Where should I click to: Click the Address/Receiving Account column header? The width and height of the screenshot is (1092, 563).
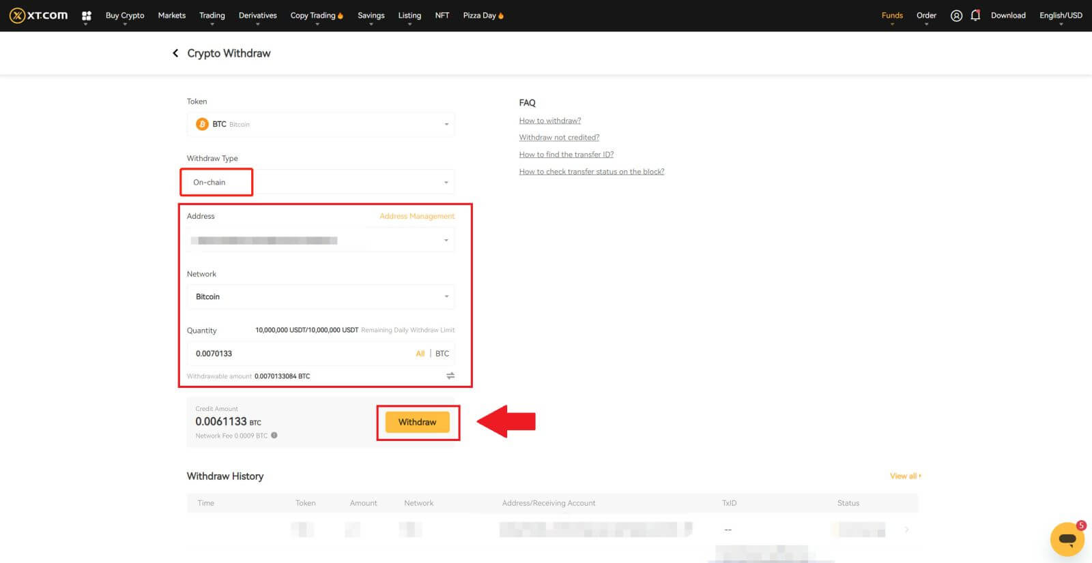tap(549, 503)
